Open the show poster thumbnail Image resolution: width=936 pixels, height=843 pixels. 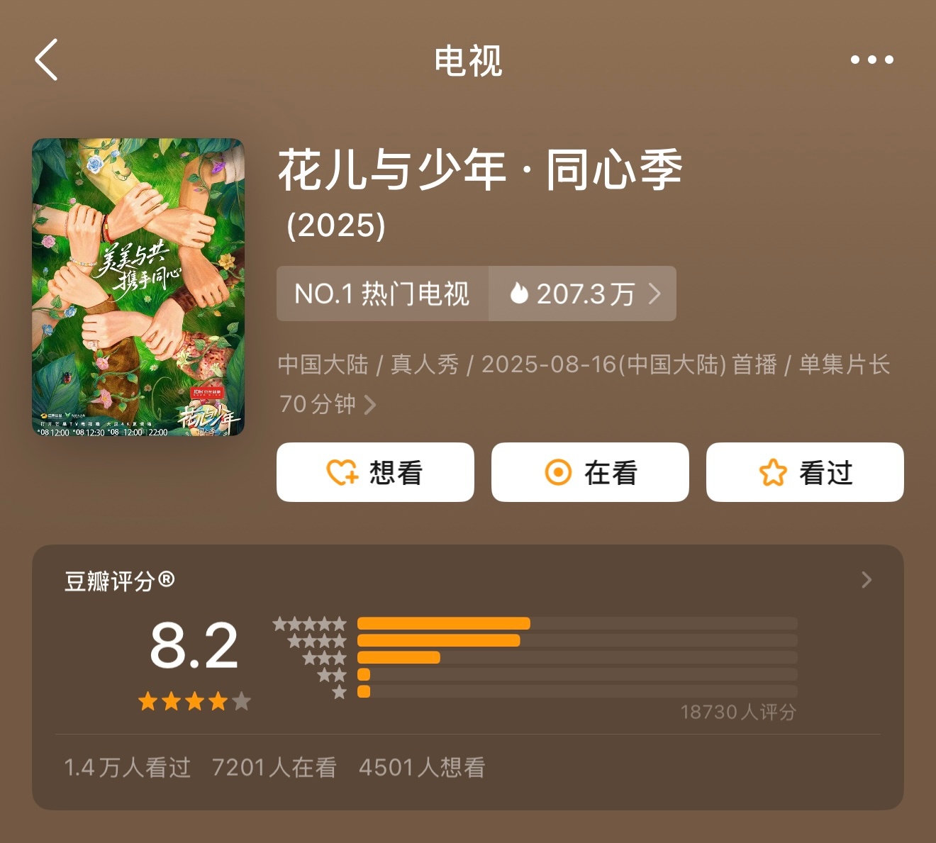(x=138, y=287)
